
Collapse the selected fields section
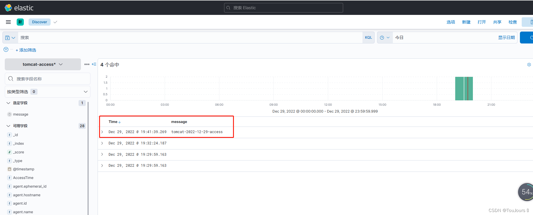8,103
